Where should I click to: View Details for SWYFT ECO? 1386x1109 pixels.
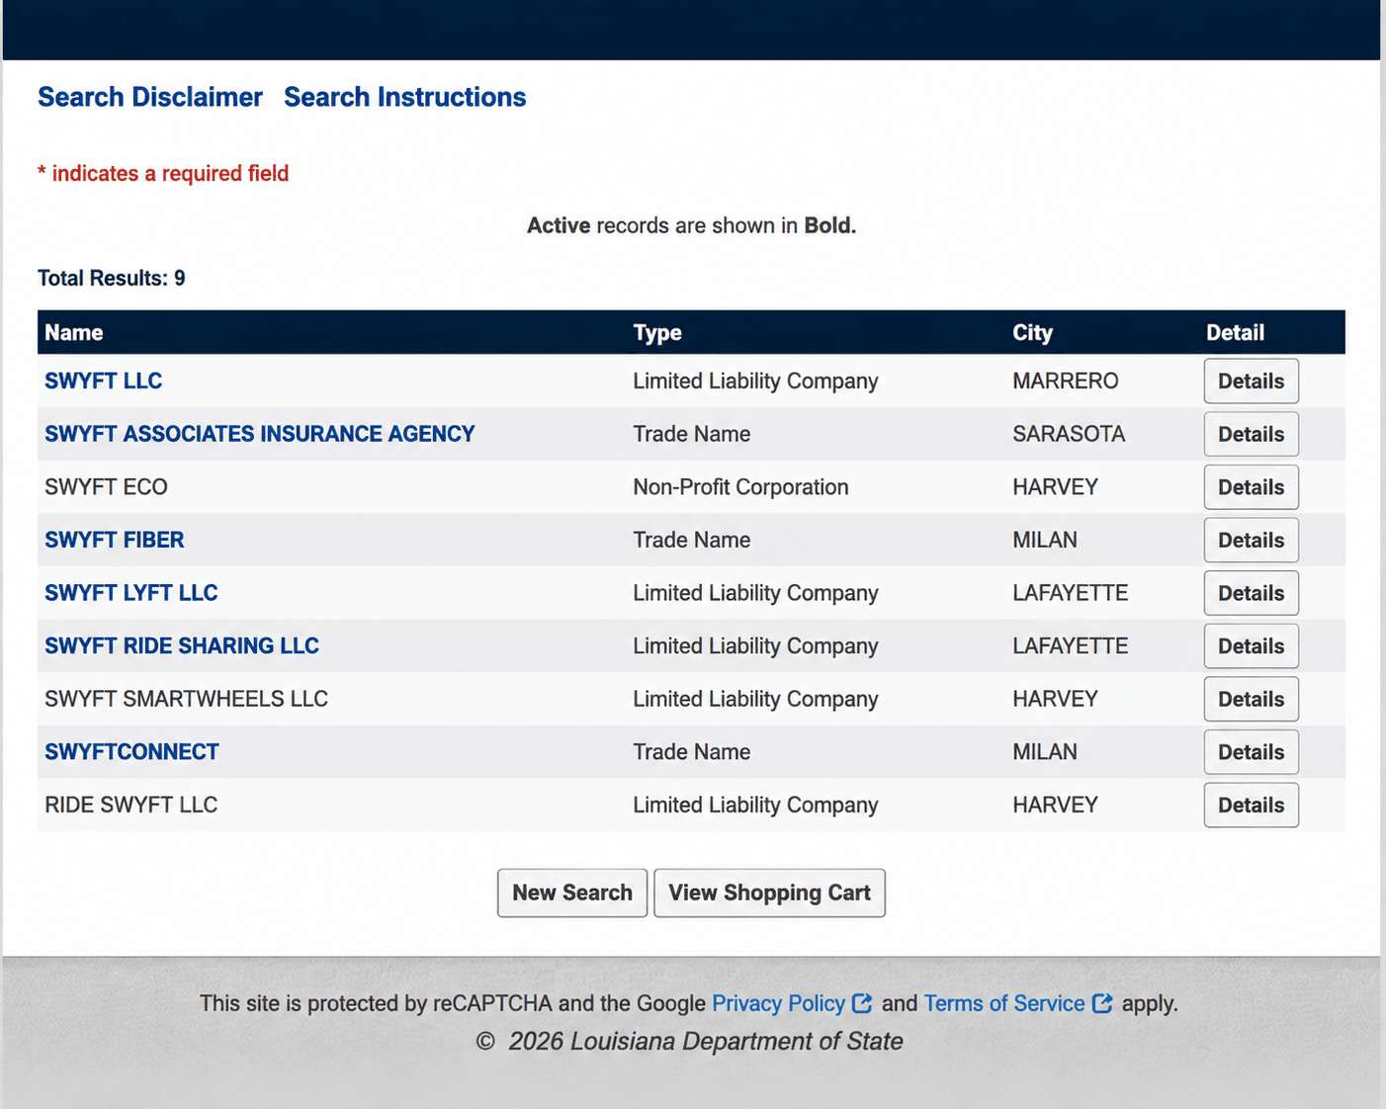[1251, 487]
